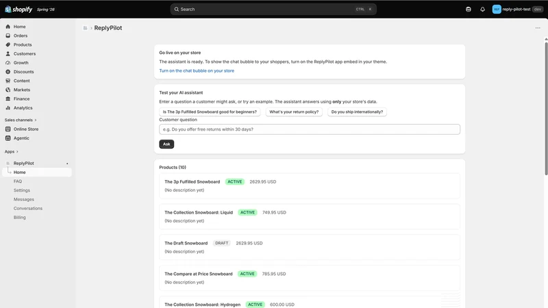Expand the Apps section
The image size is (548, 308).
[x=12, y=151]
